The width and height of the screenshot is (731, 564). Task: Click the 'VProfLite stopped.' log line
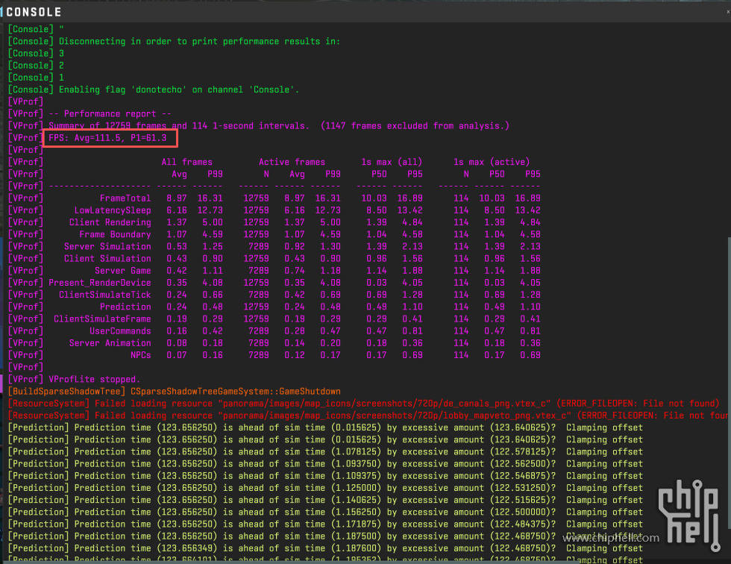[94, 379]
